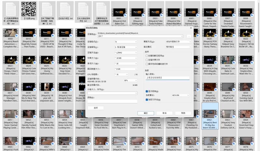Select video file icon numbered 0037
The height and width of the screenshot is (151, 260).
11,87
